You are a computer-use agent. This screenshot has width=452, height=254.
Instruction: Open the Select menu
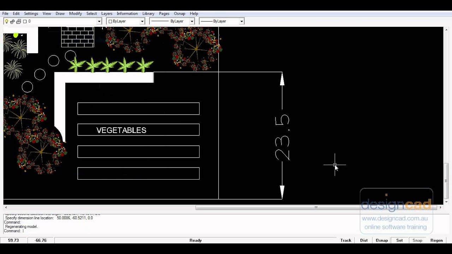click(x=91, y=13)
